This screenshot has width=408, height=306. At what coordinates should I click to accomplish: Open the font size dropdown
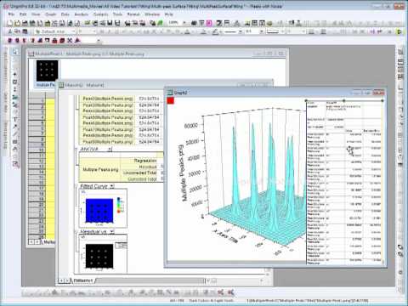93,31
